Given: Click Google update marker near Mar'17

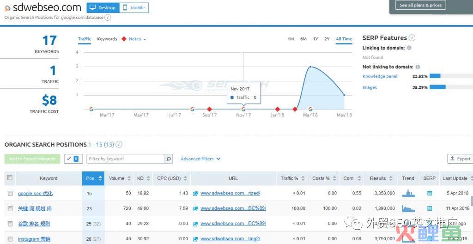Looking at the screenshot, I should [x=91, y=110].
